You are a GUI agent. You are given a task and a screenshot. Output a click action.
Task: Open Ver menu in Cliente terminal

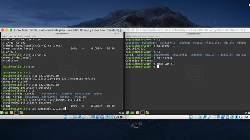15,36
